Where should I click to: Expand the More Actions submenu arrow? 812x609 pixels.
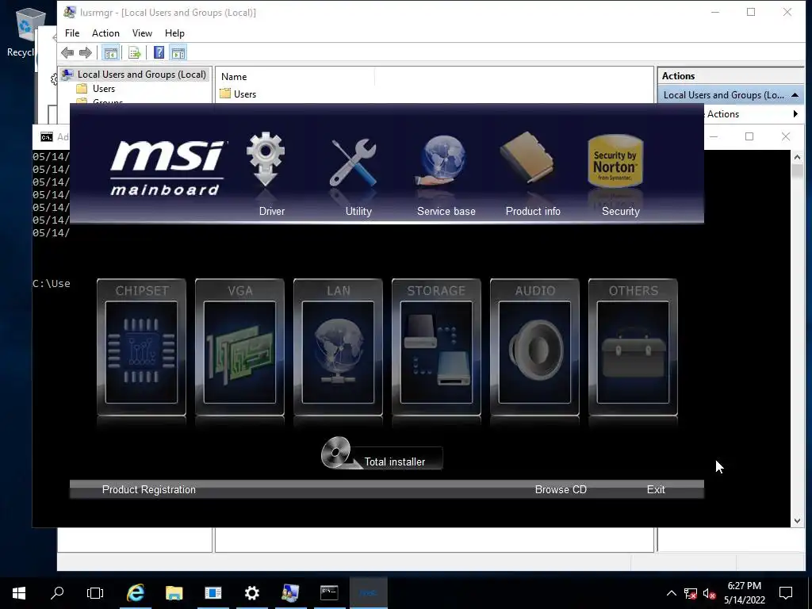pyautogui.click(x=795, y=114)
